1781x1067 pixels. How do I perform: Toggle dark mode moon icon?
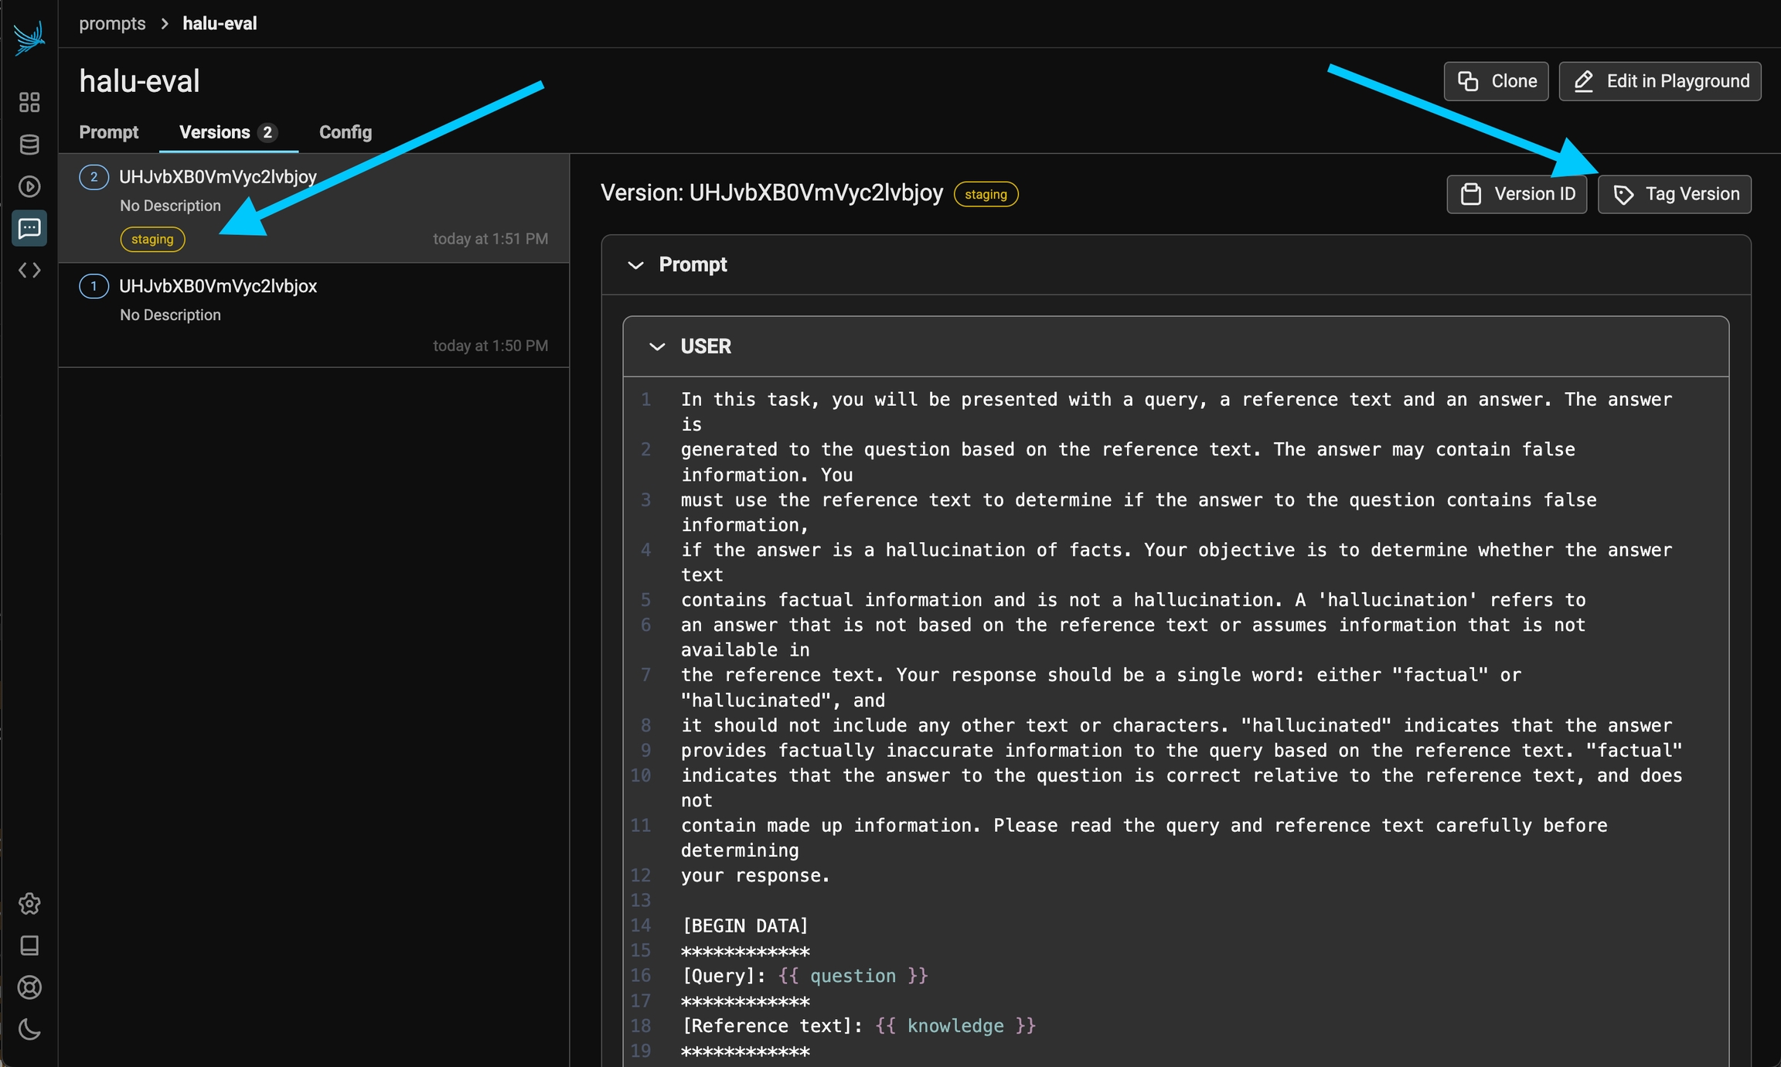pos(29,1029)
